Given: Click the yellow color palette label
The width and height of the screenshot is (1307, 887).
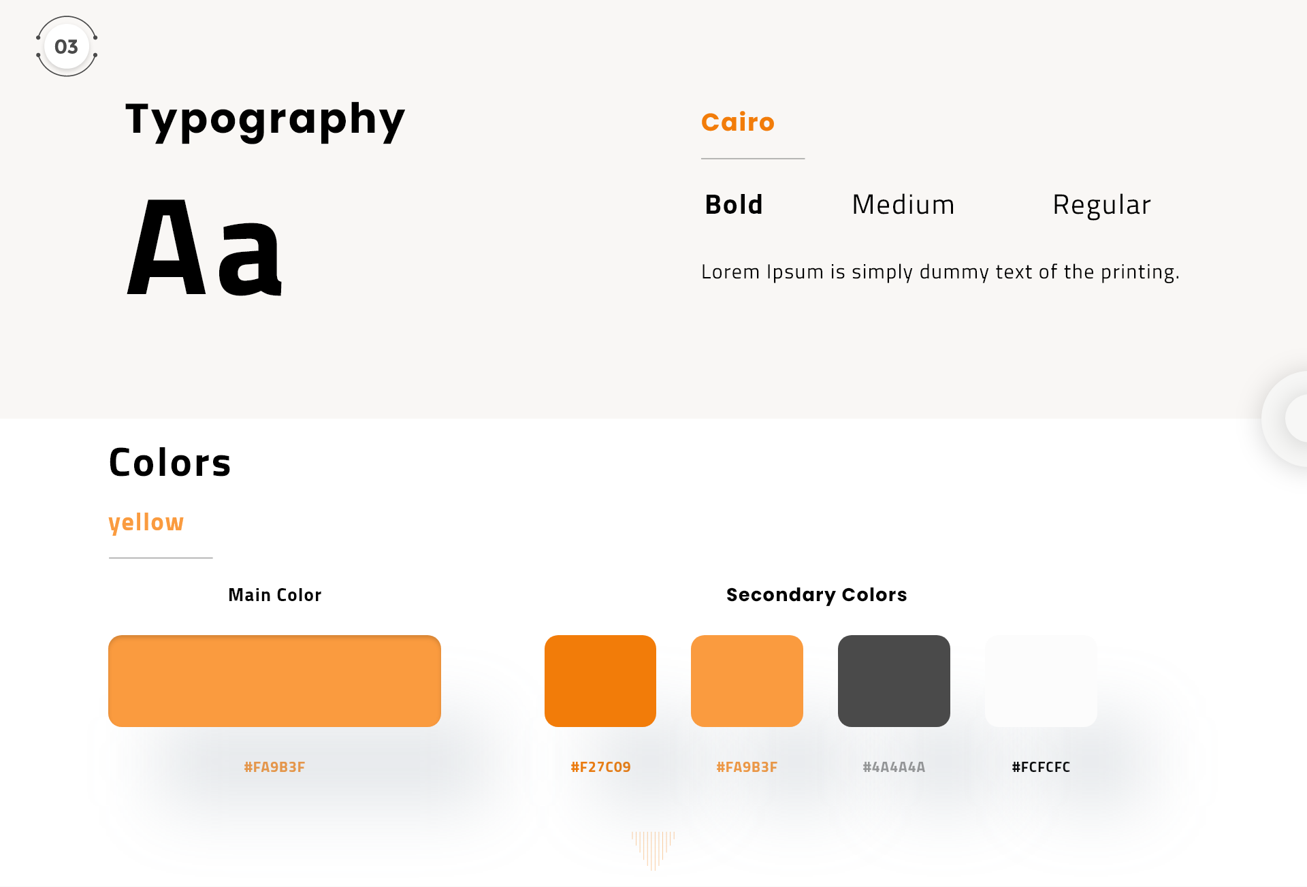Looking at the screenshot, I should point(146,523).
